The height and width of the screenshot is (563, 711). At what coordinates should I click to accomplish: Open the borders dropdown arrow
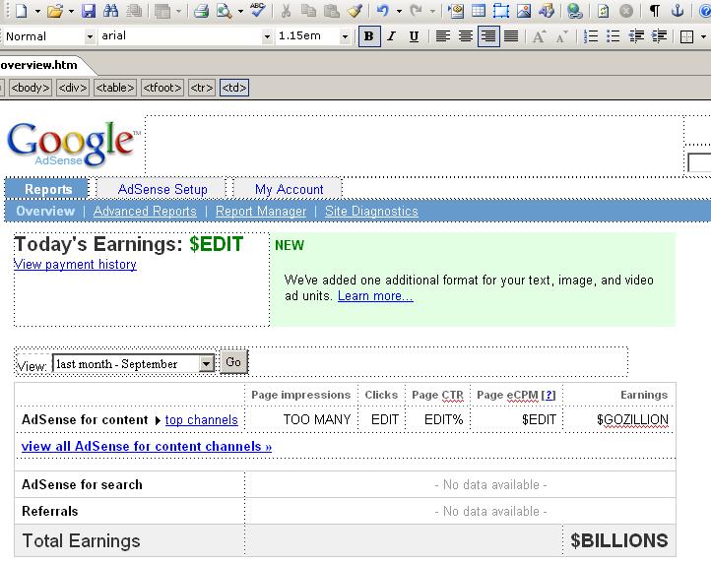[704, 36]
